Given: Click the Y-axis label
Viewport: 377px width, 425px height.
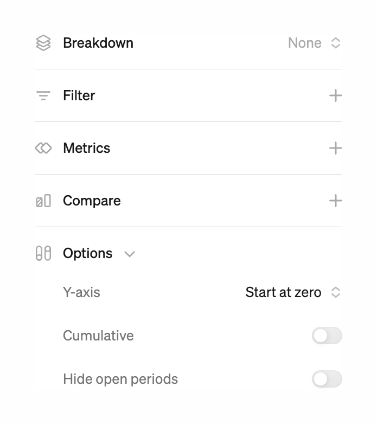Looking at the screenshot, I should [x=81, y=292].
